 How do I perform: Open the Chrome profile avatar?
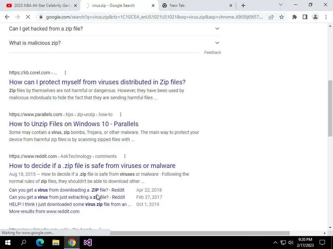coord(315,17)
